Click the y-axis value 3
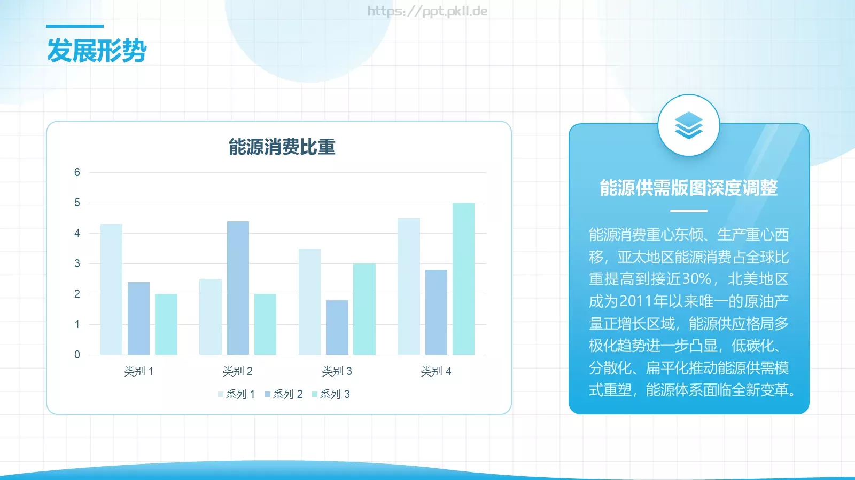The image size is (855, 480). point(77,263)
